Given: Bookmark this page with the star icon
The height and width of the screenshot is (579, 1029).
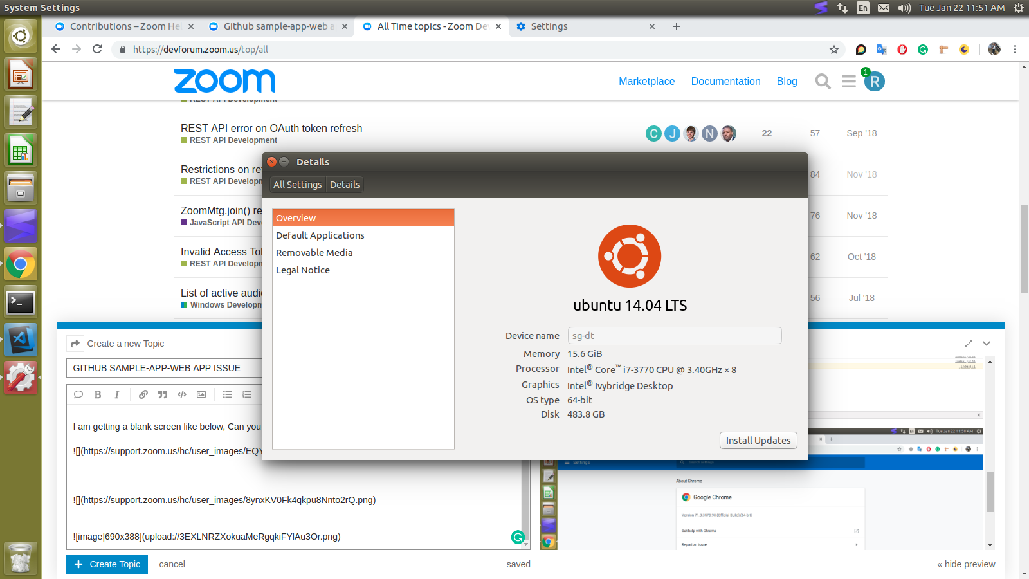Looking at the screenshot, I should pyautogui.click(x=834, y=50).
